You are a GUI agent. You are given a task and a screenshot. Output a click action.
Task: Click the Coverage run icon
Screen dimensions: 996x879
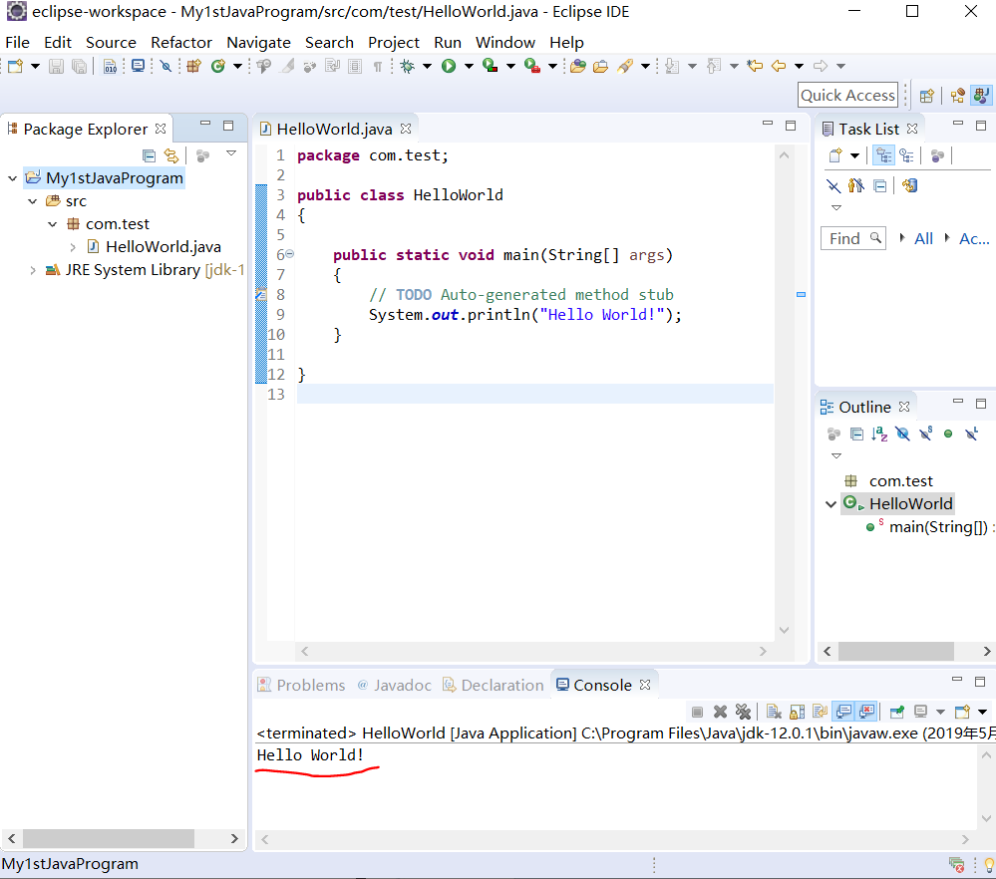coord(490,66)
